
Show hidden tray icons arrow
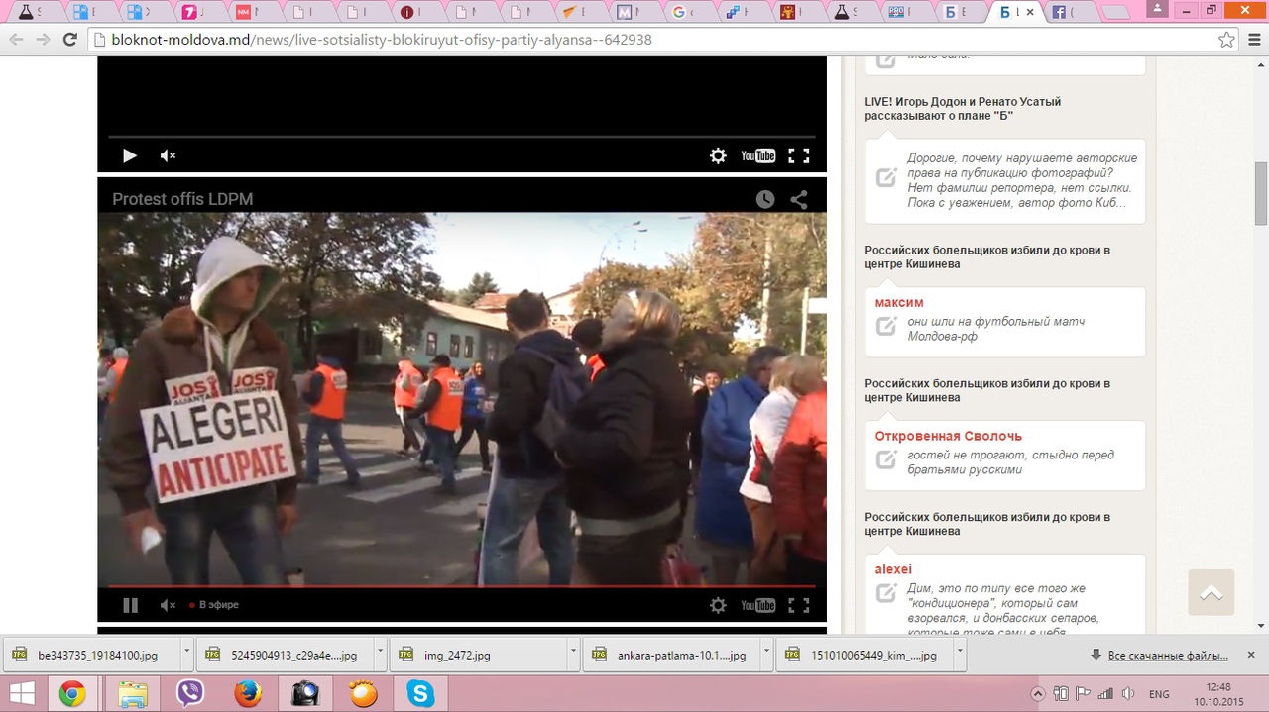[1038, 693]
